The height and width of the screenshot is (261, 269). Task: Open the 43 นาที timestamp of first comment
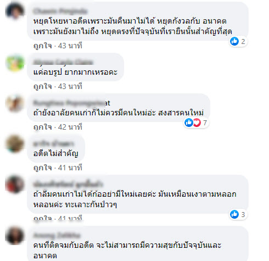click(70, 46)
